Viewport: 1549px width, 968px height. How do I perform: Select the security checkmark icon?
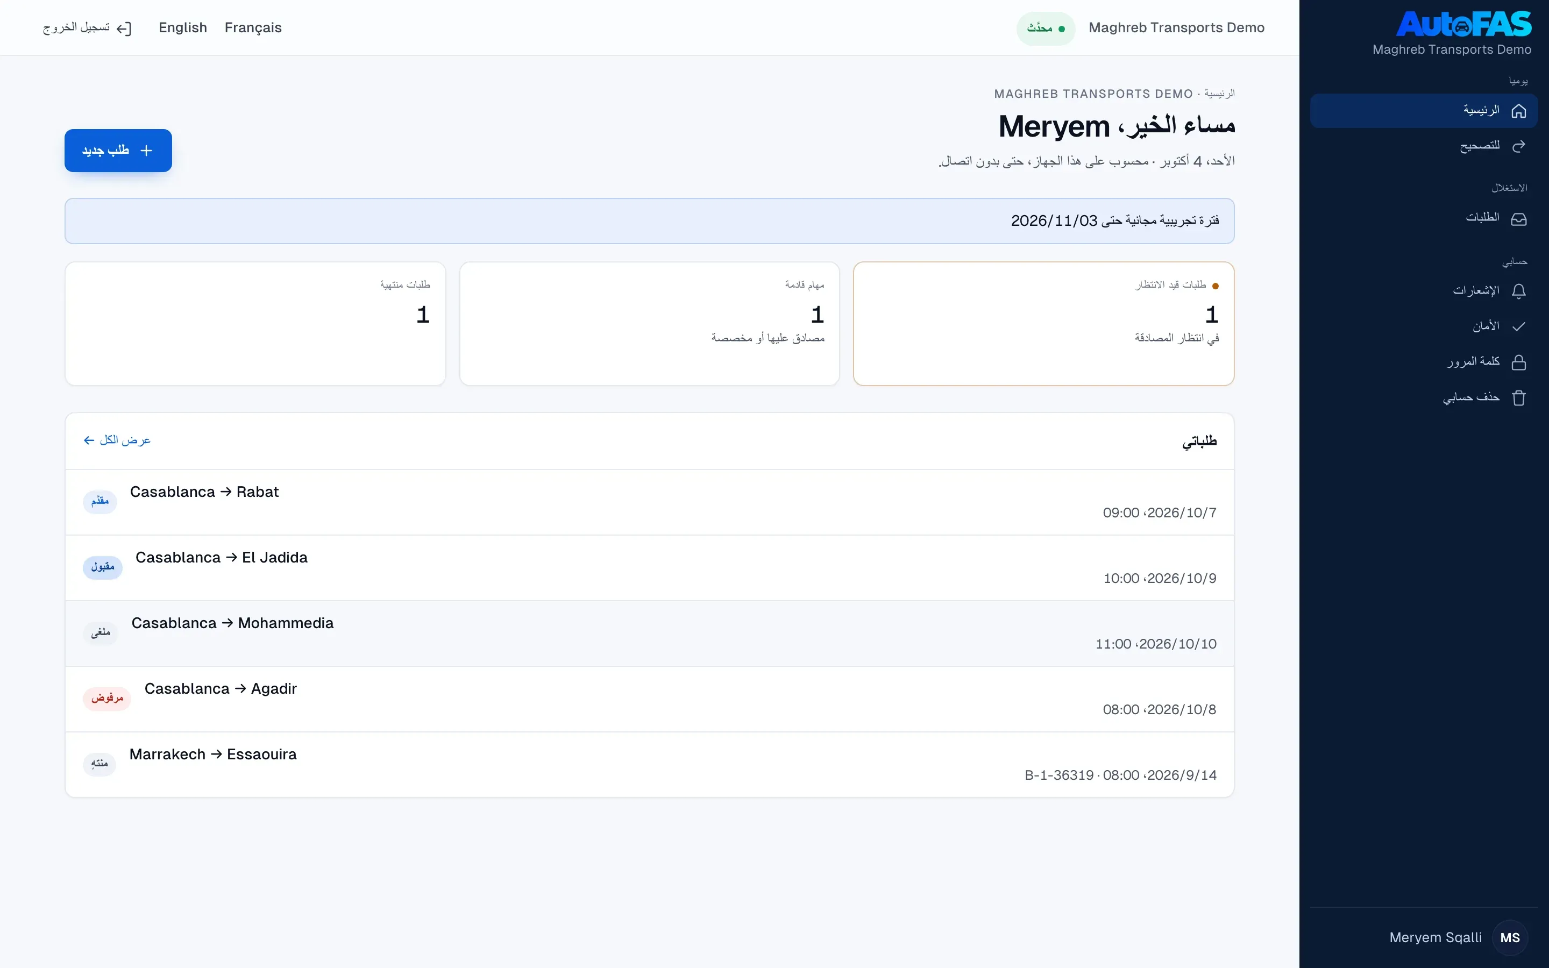coord(1518,326)
